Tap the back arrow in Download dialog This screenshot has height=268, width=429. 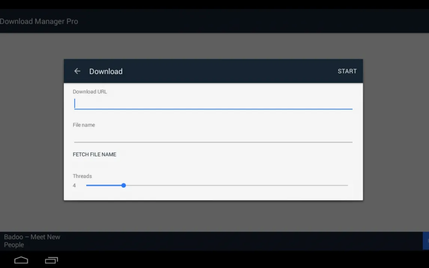[x=77, y=71]
